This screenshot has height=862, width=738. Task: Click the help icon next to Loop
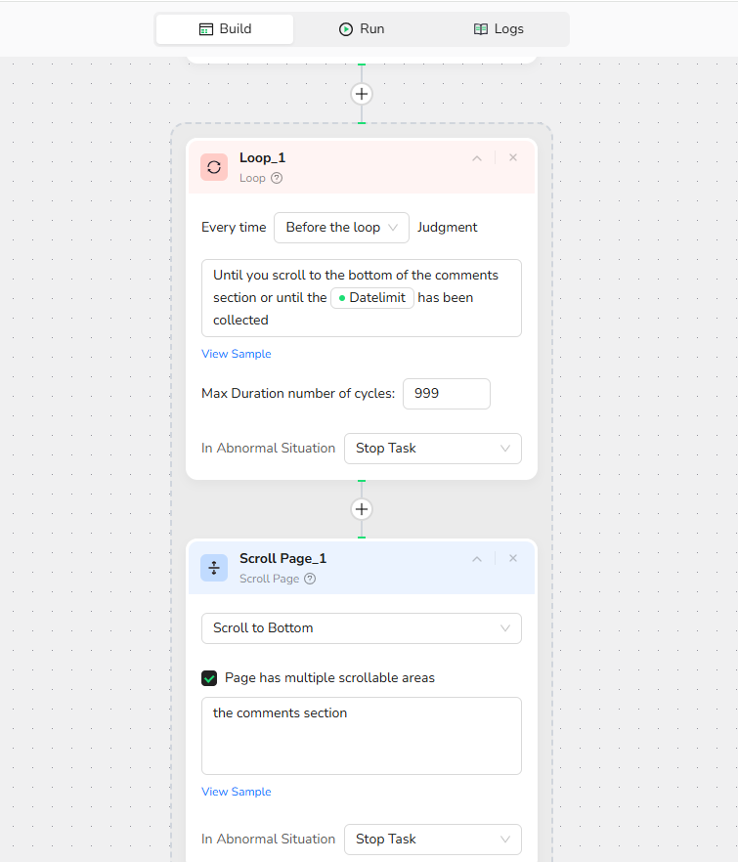tap(277, 178)
